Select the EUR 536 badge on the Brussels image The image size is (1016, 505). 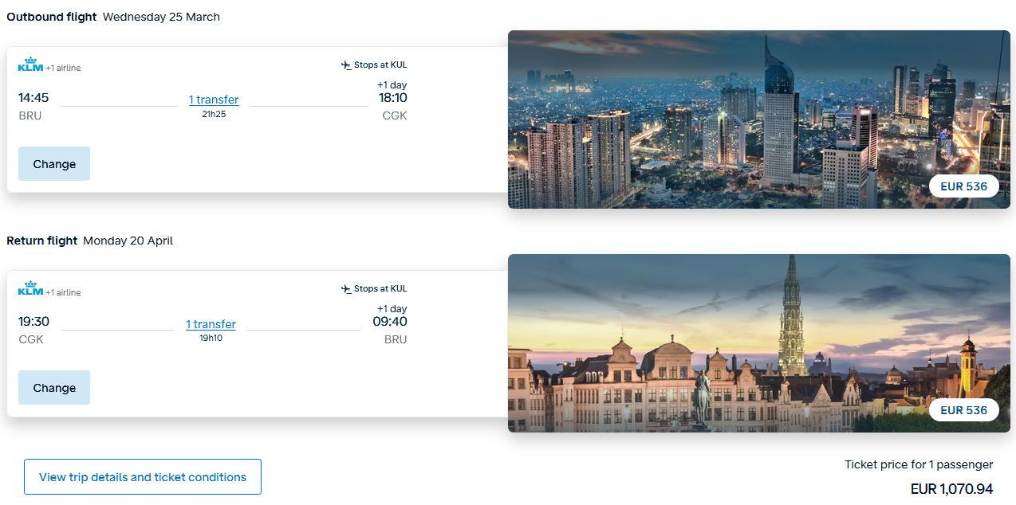click(x=963, y=410)
